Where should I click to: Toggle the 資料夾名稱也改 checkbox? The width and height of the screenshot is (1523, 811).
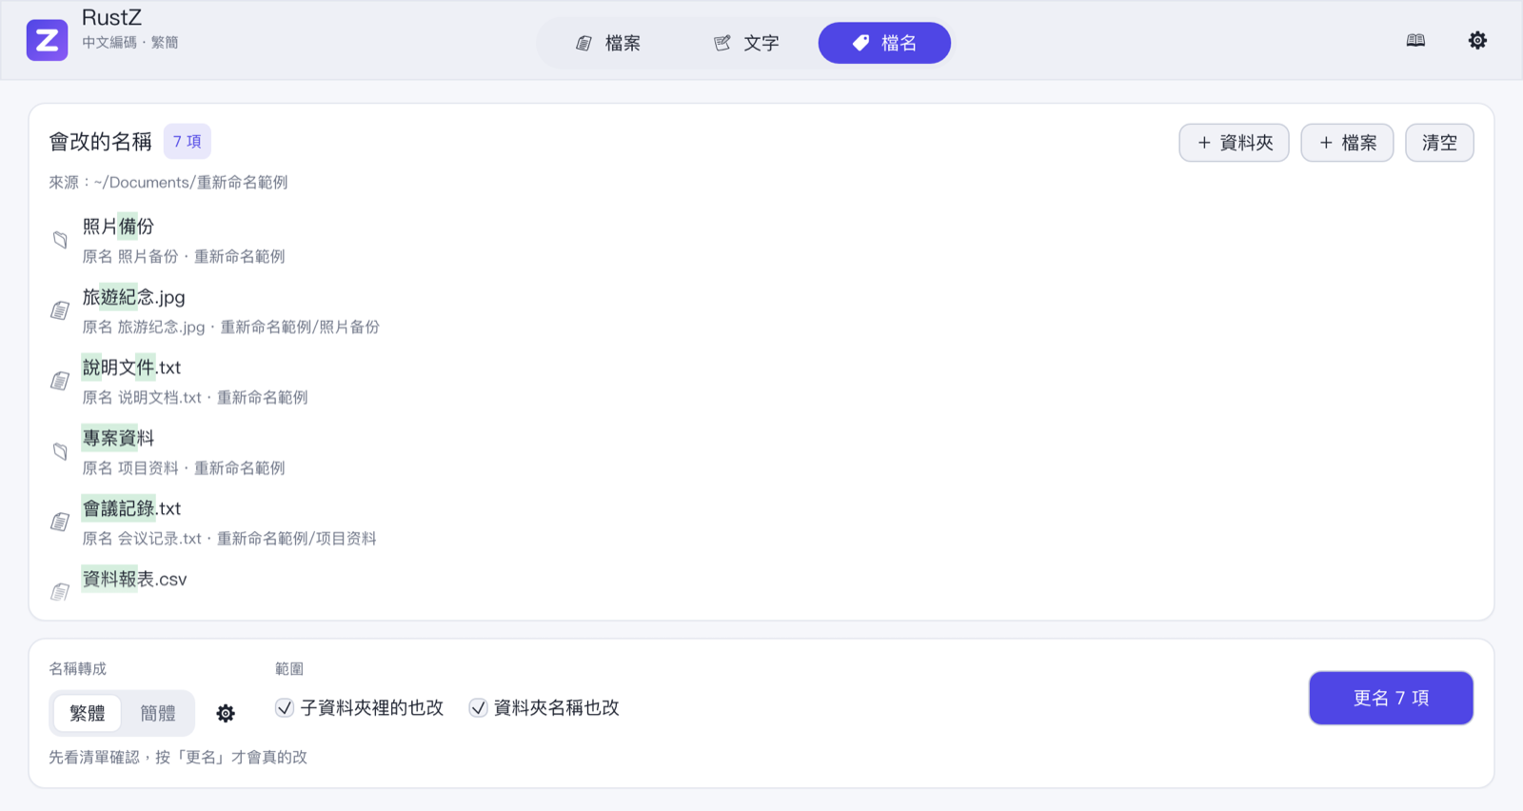coord(478,707)
